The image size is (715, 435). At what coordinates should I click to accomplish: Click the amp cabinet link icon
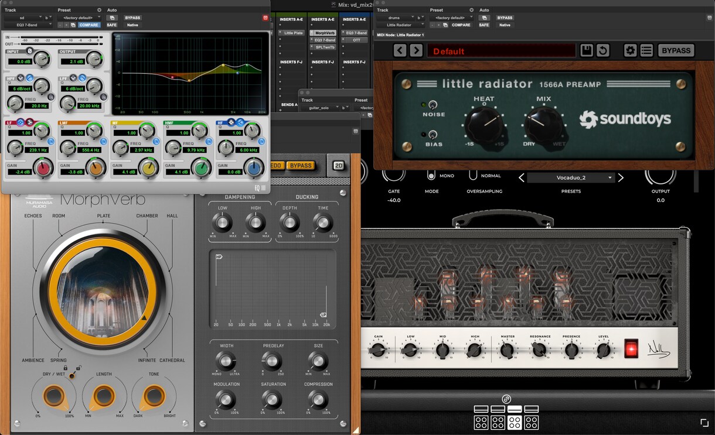(506, 399)
